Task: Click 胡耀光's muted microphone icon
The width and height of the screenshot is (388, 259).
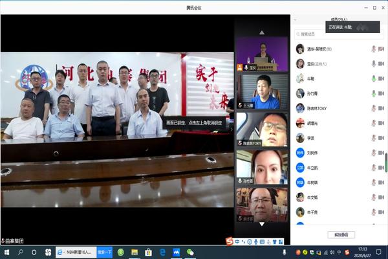Action: [374, 123]
